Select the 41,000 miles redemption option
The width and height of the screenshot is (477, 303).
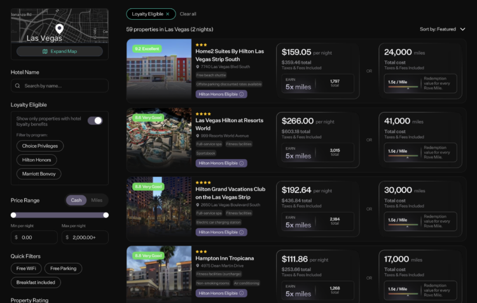(x=420, y=140)
